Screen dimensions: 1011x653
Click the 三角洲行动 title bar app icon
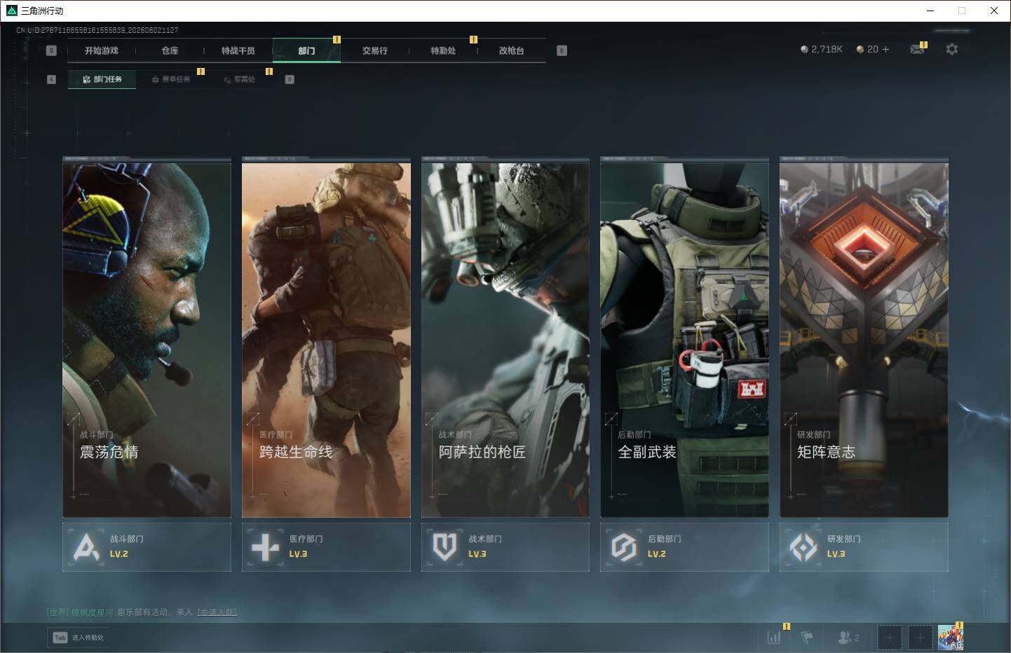pyautogui.click(x=12, y=11)
